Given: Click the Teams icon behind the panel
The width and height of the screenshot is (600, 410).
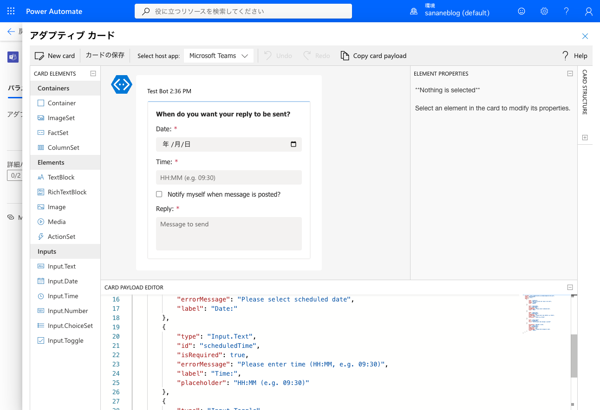Looking at the screenshot, I should (x=13, y=57).
